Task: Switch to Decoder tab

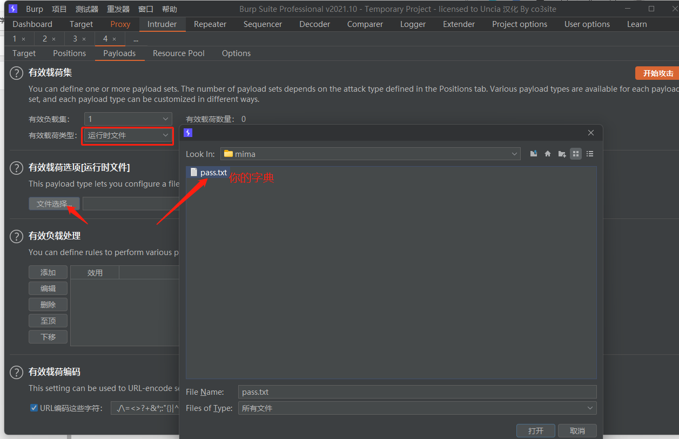Action: point(314,24)
